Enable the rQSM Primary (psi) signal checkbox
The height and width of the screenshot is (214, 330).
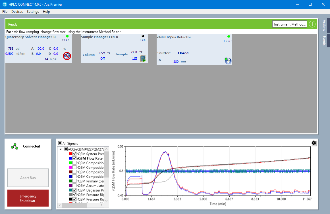[74, 181]
